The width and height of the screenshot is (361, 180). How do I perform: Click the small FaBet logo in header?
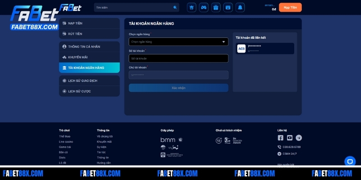tap(70, 8)
